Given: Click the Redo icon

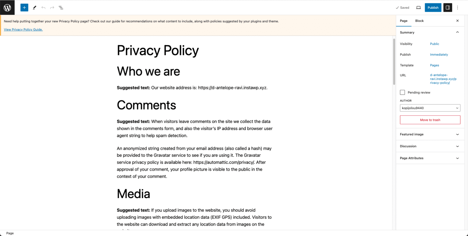Looking at the screenshot, I should pyautogui.click(x=51, y=7).
